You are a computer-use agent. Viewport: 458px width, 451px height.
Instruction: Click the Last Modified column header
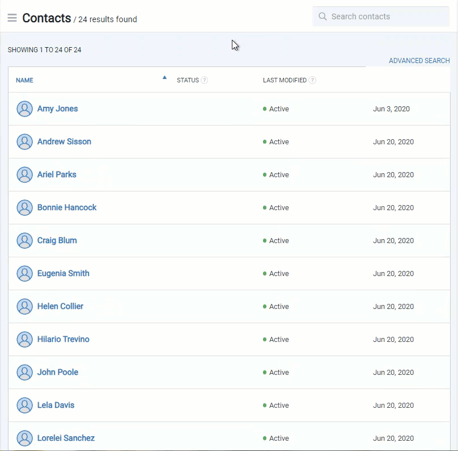(x=285, y=80)
